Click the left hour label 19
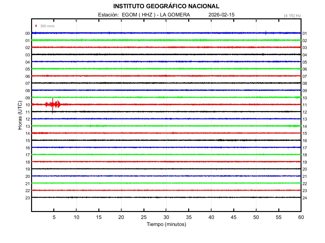Viewport: 325px width, 243px height. pyautogui.click(x=28, y=169)
